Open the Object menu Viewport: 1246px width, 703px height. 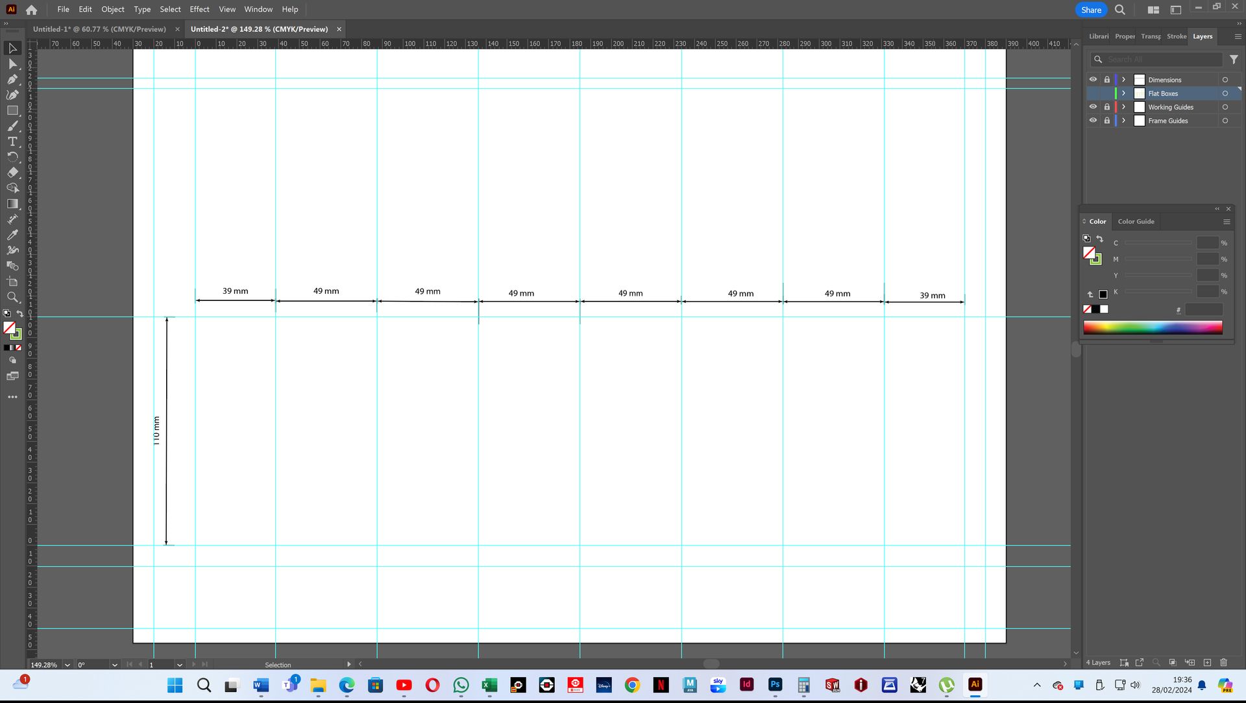pos(112,9)
